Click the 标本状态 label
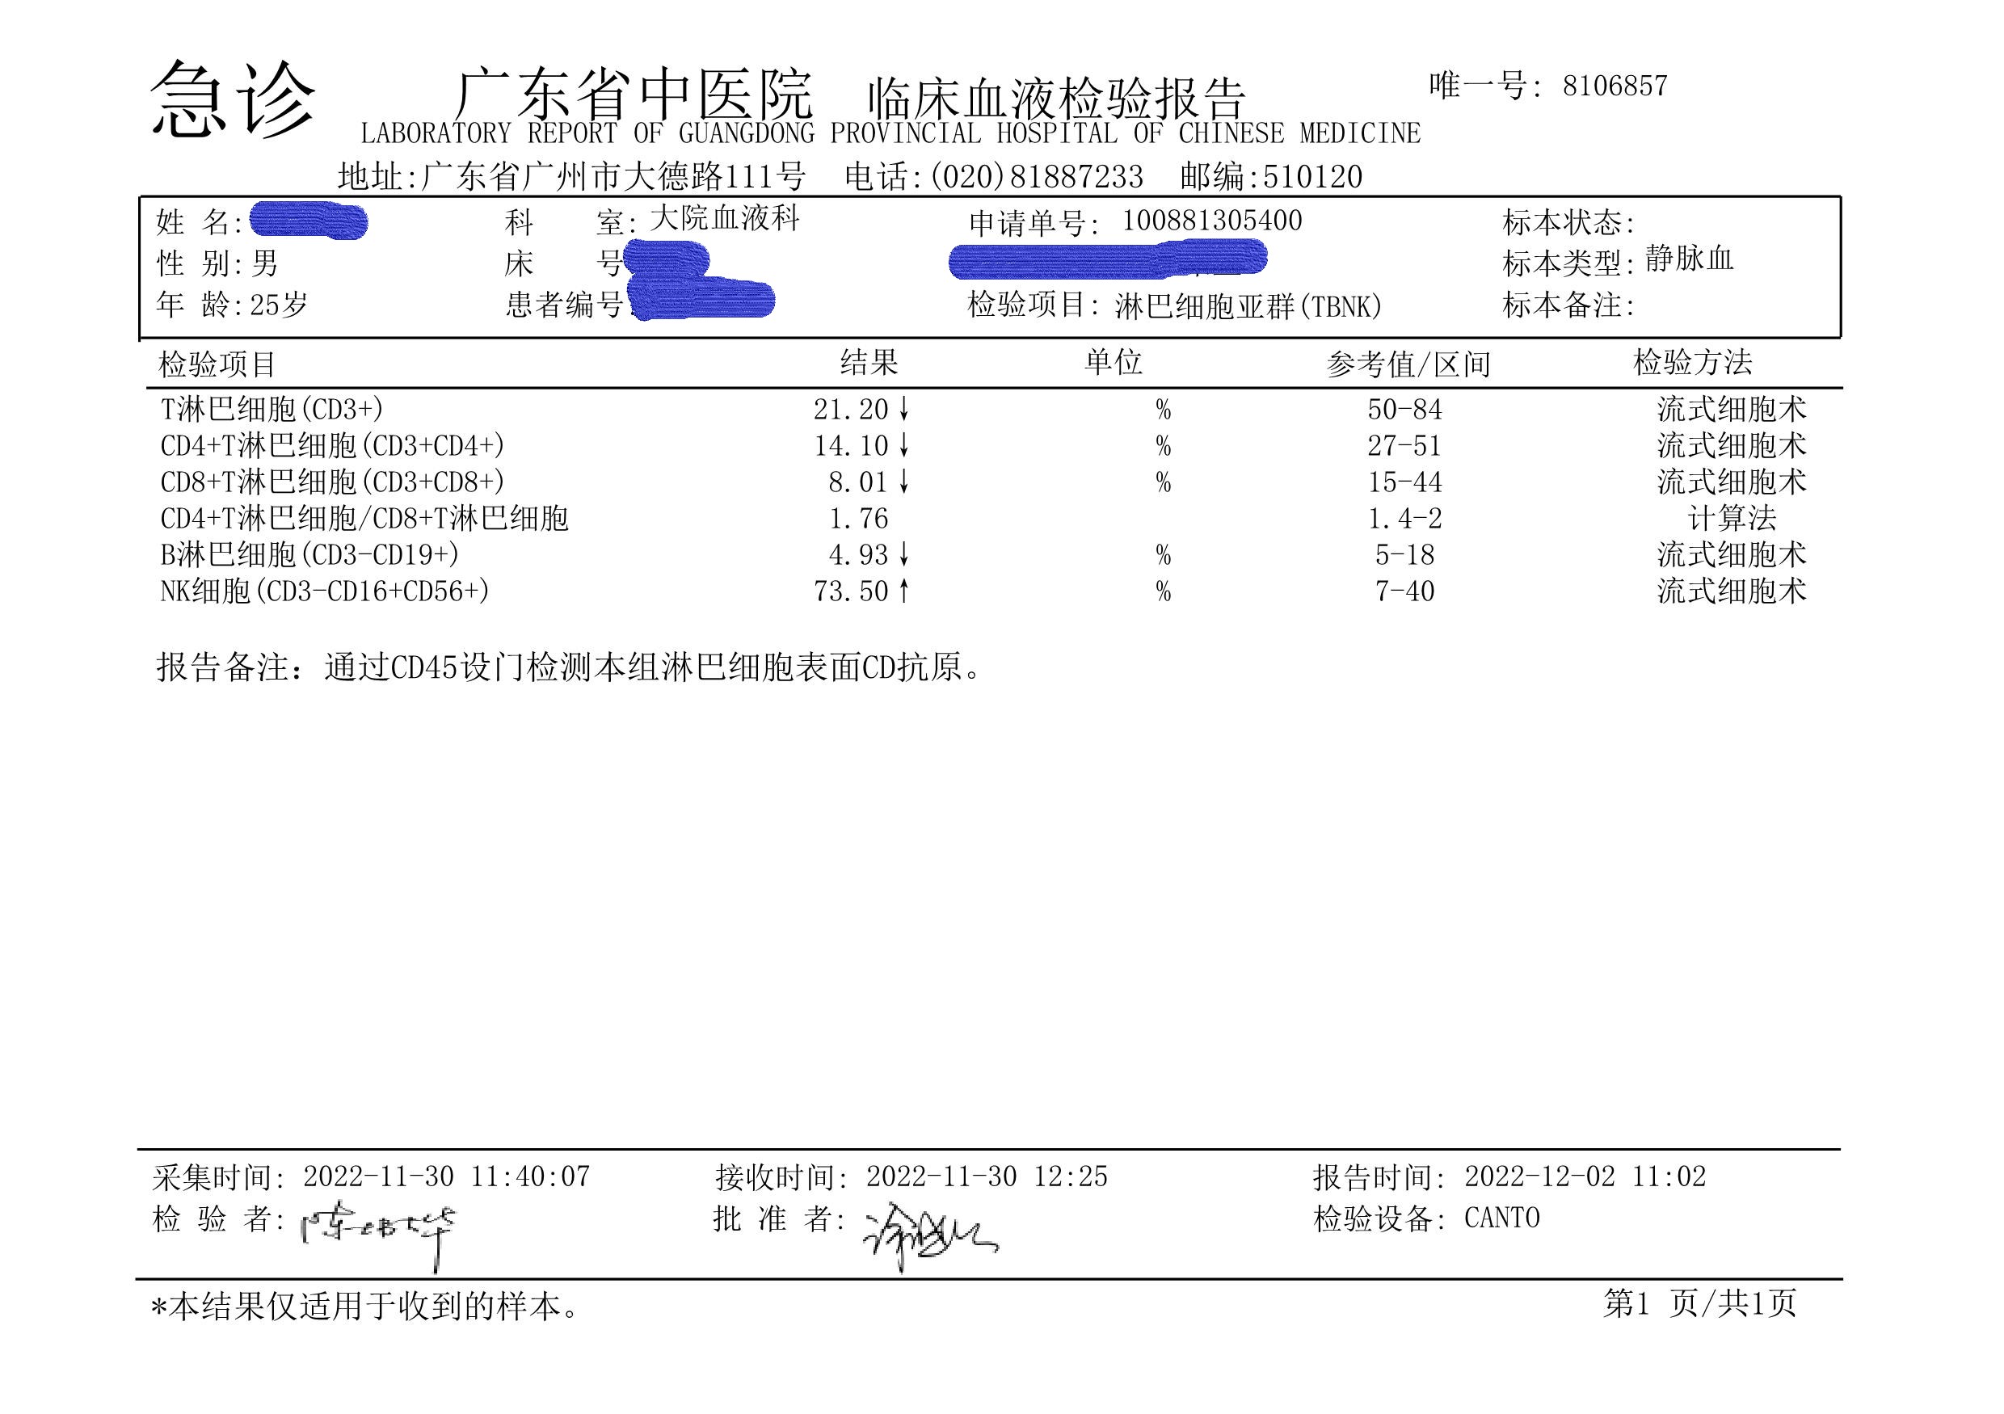 (x=1568, y=222)
